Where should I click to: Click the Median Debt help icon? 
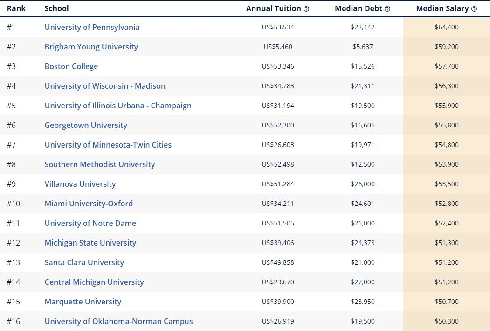(387, 9)
